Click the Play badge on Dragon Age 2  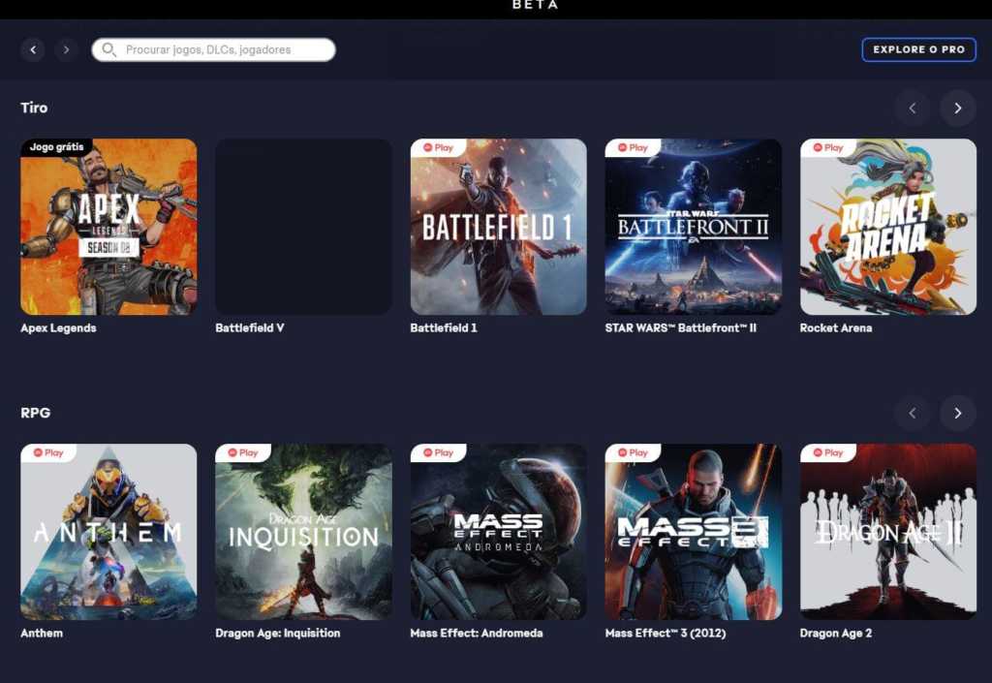tap(827, 452)
